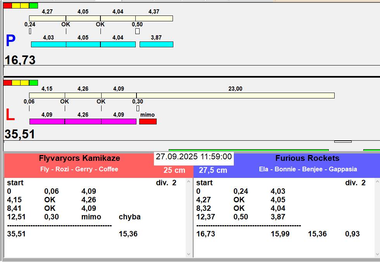Click the red start light in lane P
The height and width of the screenshot is (262, 380).
coord(7,5)
